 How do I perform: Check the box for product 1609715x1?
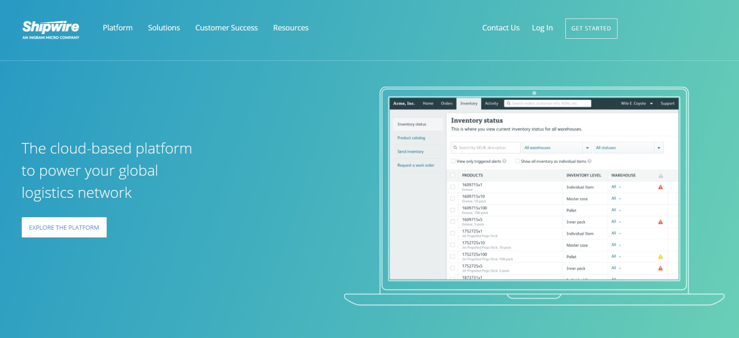[x=453, y=187]
